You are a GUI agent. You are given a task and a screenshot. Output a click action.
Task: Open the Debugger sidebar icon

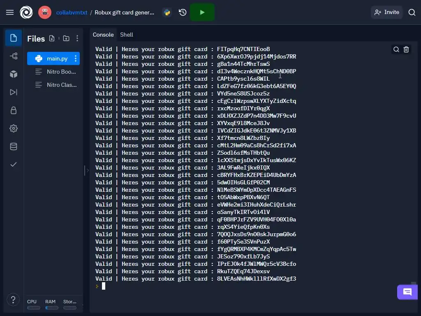point(14,92)
